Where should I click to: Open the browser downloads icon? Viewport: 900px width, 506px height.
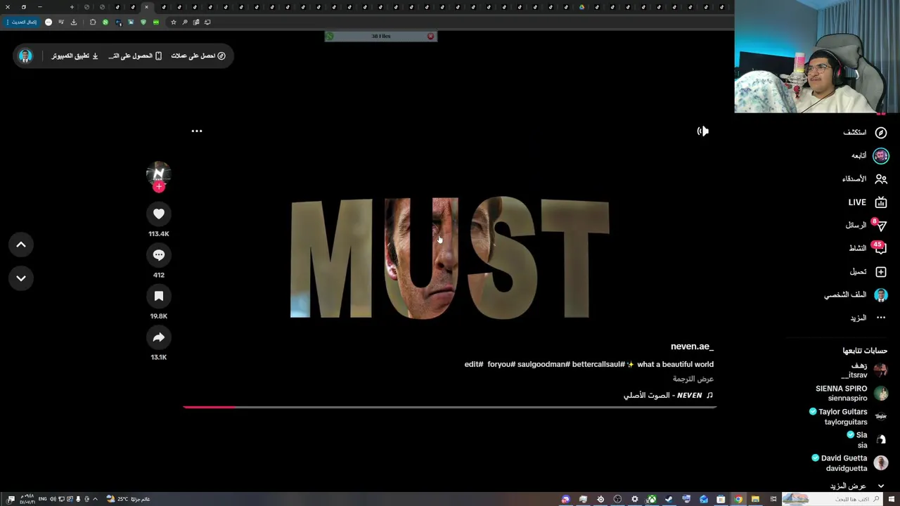[x=73, y=22]
